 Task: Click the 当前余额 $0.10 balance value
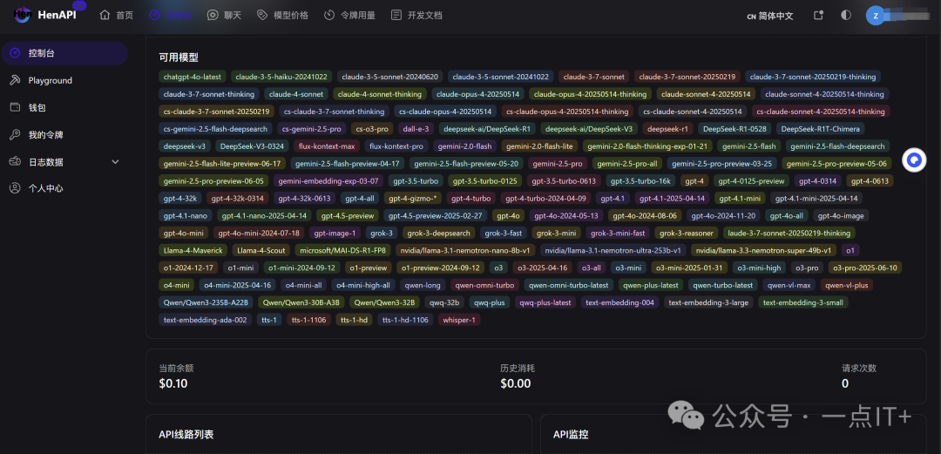pyautogui.click(x=173, y=383)
